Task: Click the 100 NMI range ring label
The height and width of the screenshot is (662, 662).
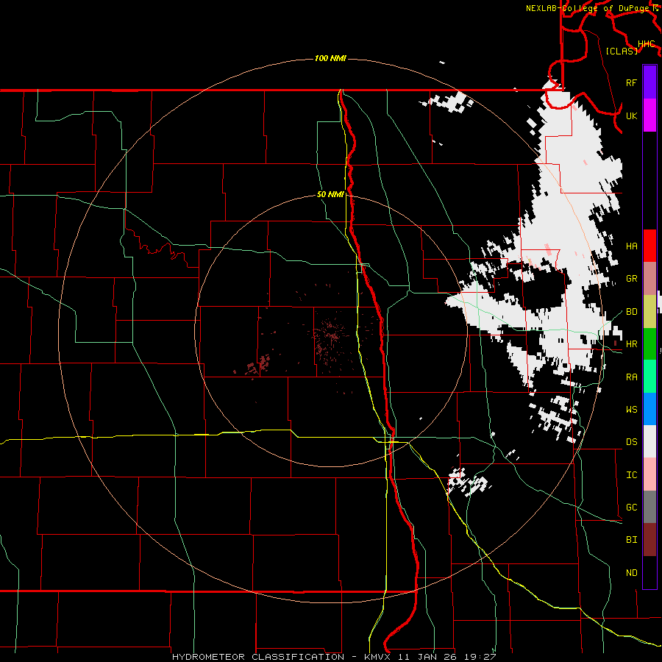Action: click(330, 58)
